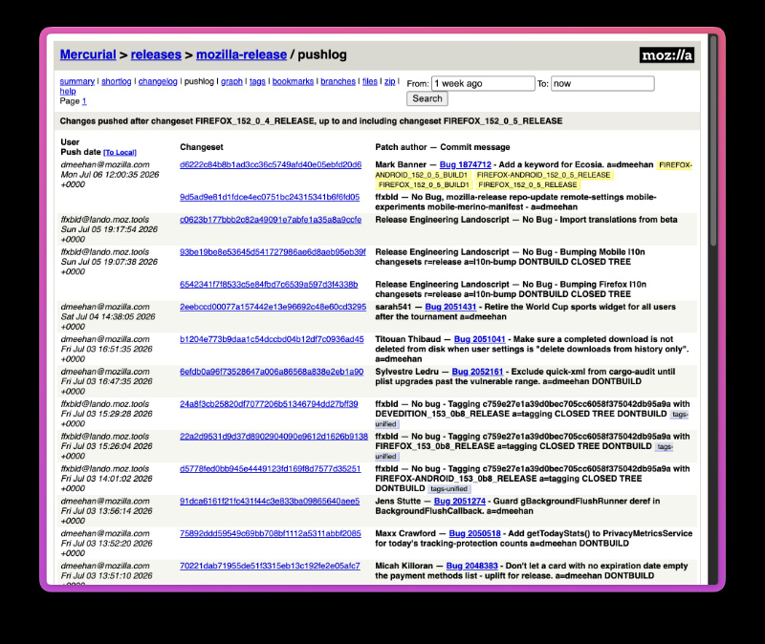Image resolution: width=765 pixels, height=644 pixels.
Task: Open the graph navigation link
Action: pos(231,81)
